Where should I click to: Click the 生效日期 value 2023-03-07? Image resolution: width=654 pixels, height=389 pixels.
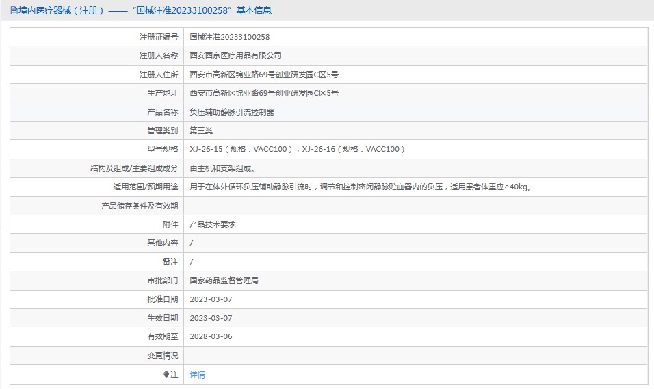click(x=211, y=318)
